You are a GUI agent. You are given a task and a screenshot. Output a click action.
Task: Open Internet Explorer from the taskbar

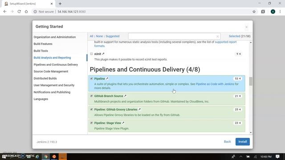[x=37, y=156]
